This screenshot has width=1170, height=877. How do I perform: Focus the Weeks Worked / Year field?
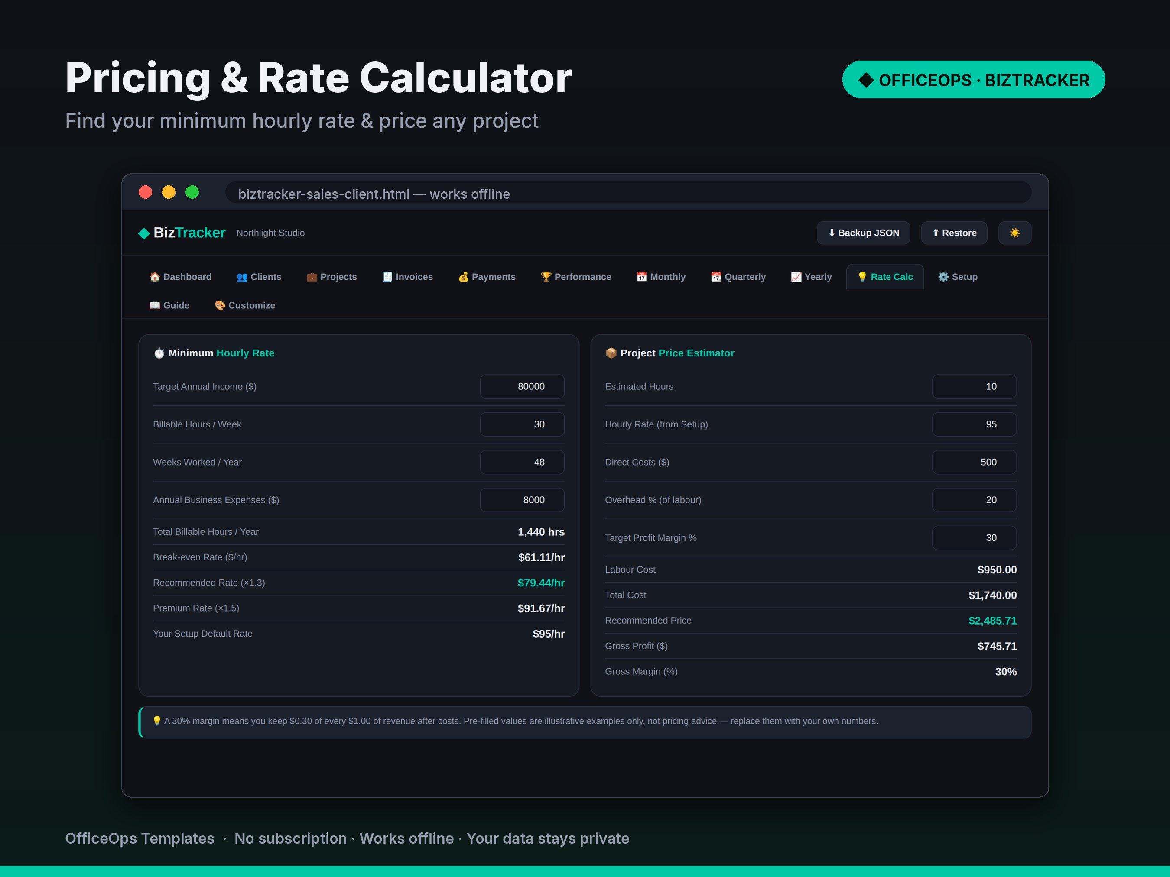pos(522,462)
